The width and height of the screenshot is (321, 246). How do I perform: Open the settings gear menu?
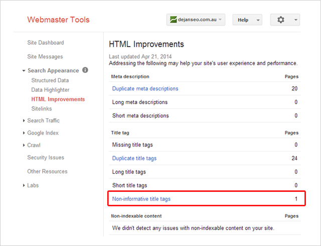pyautogui.click(x=284, y=20)
